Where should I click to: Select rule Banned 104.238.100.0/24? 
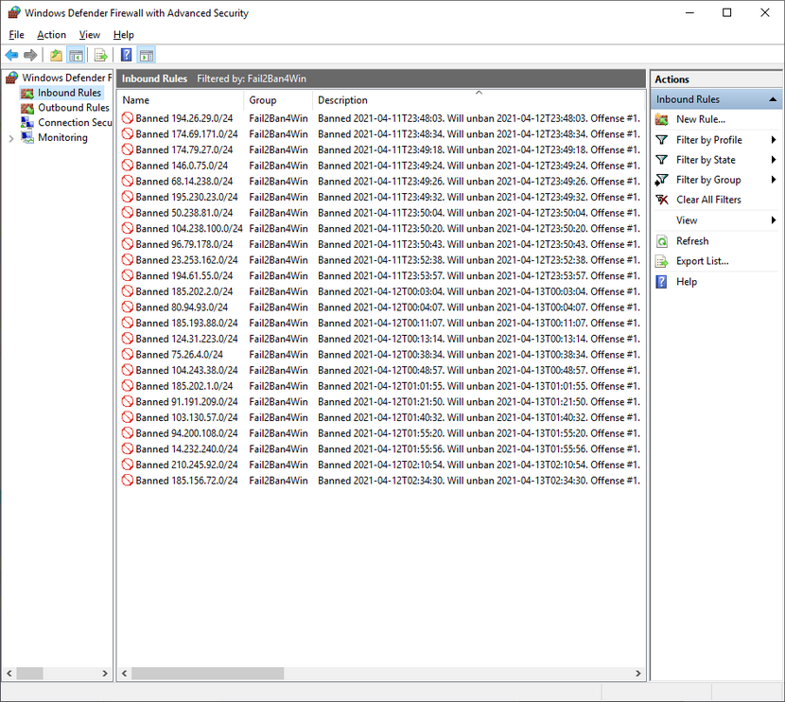pyautogui.click(x=189, y=228)
